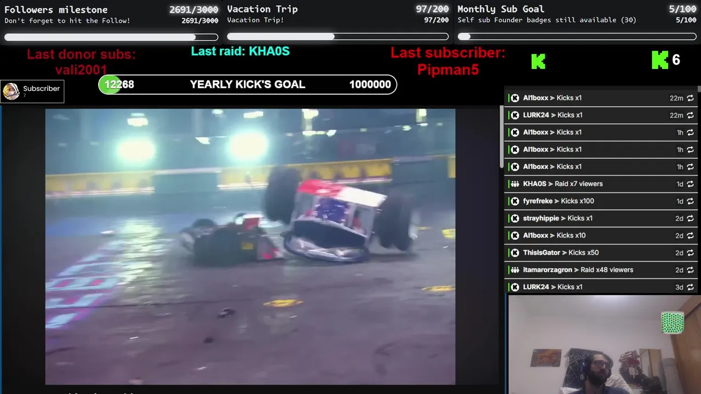Click the green Kick logo without a number
This screenshot has height=394, width=701.
click(538, 61)
